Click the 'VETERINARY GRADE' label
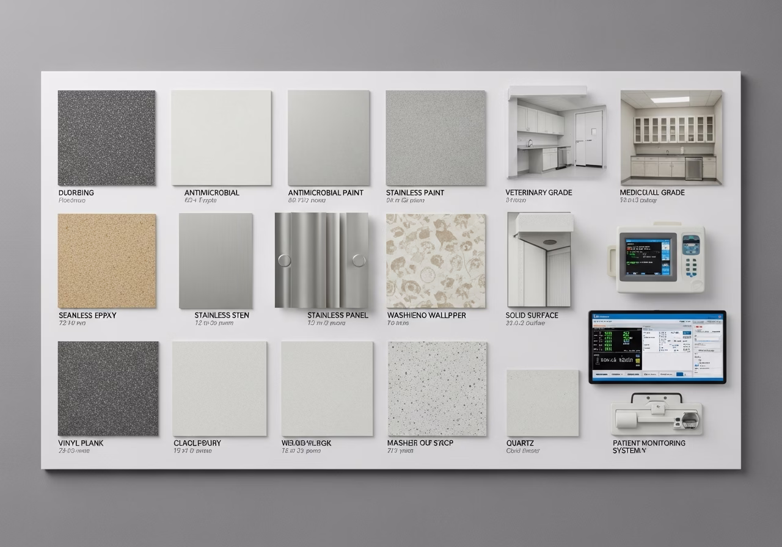The height and width of the screenshot is (547, 782). click(x=539, y=192)
